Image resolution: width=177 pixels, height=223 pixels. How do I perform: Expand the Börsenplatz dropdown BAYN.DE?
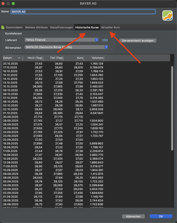click(x=66, y=47)
